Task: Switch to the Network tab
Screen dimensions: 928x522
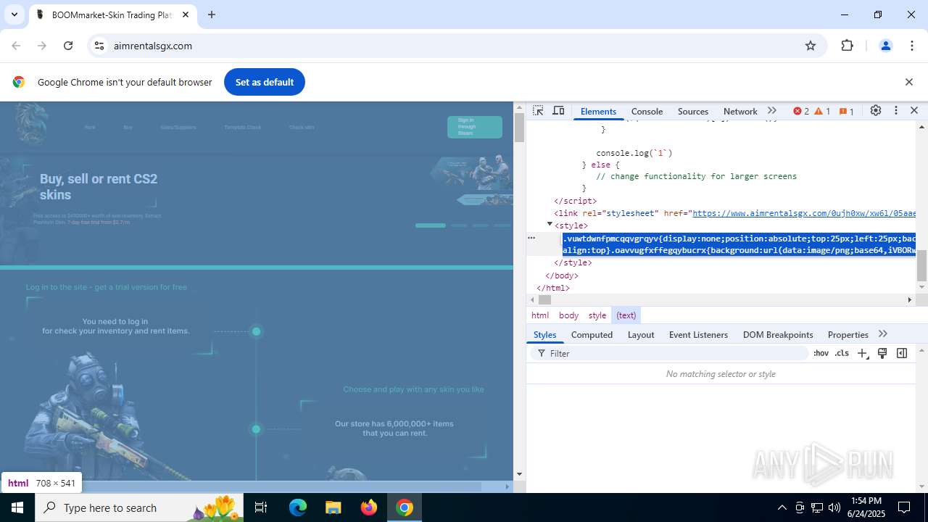Action: coord(740,111)
